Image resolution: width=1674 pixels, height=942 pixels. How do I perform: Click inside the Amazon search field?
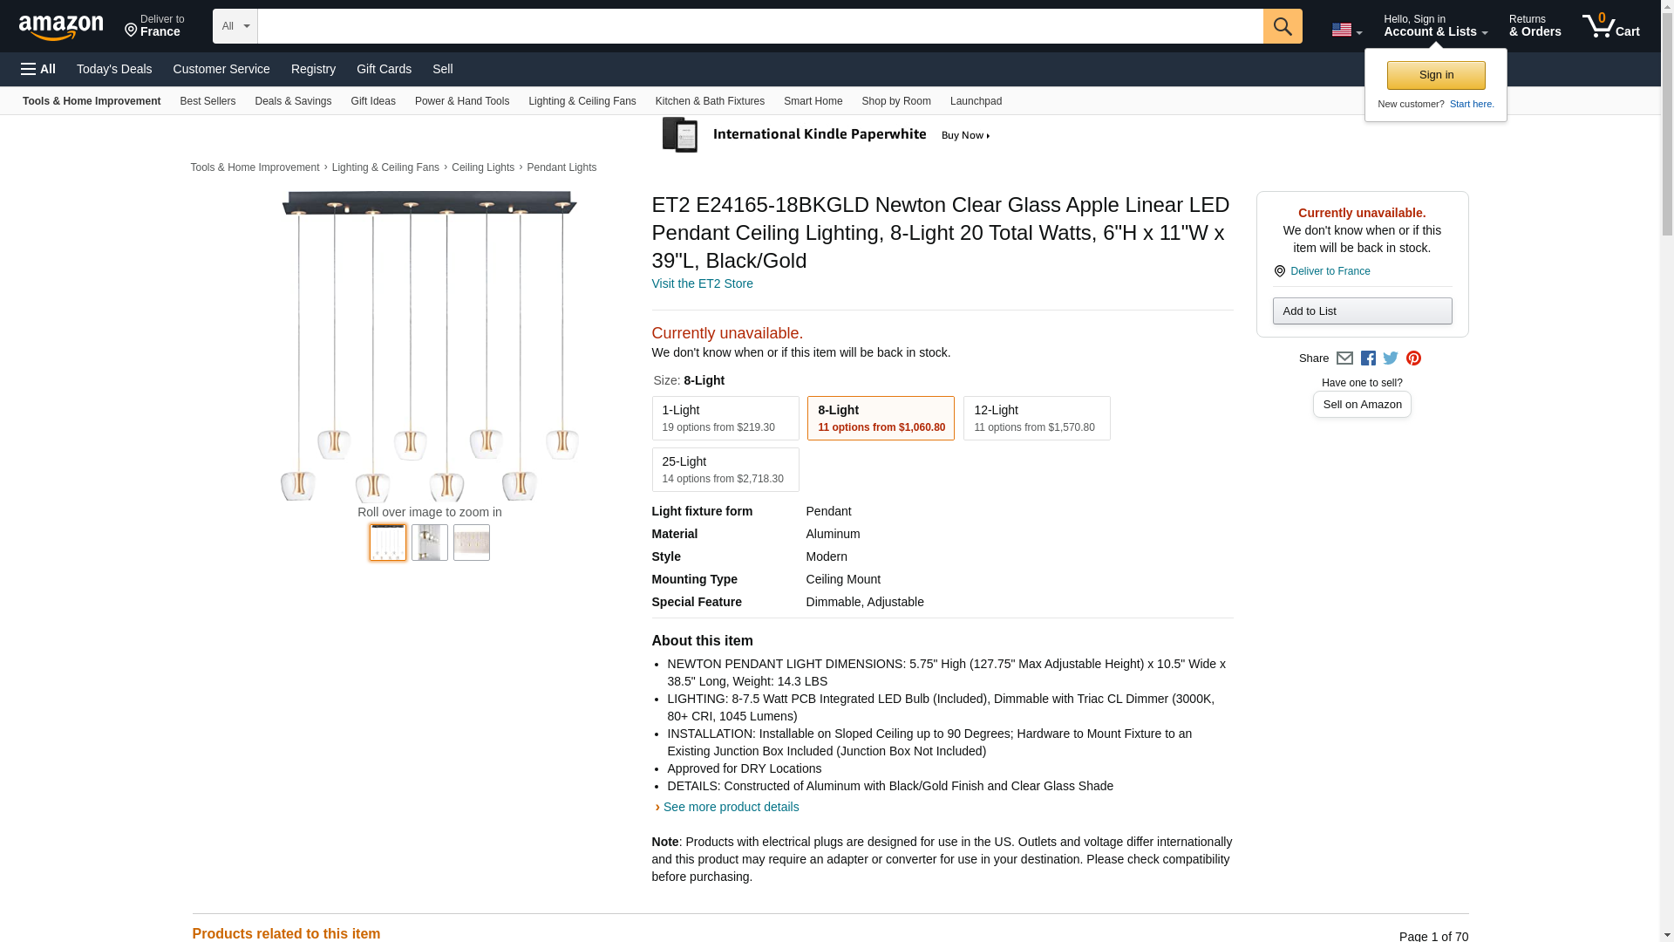pyautogui.click(x=759, y=26)
